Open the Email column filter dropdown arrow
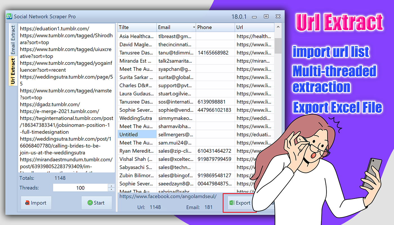The image size is (394, 225). (x=194, y=28)
